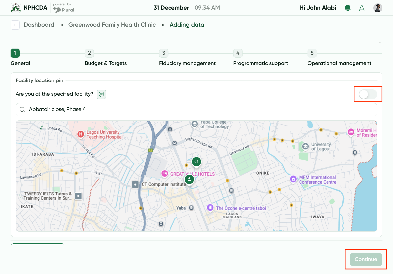Click the University of Lagos map marker
Screen dimensions: 393x274
(306, 147)
